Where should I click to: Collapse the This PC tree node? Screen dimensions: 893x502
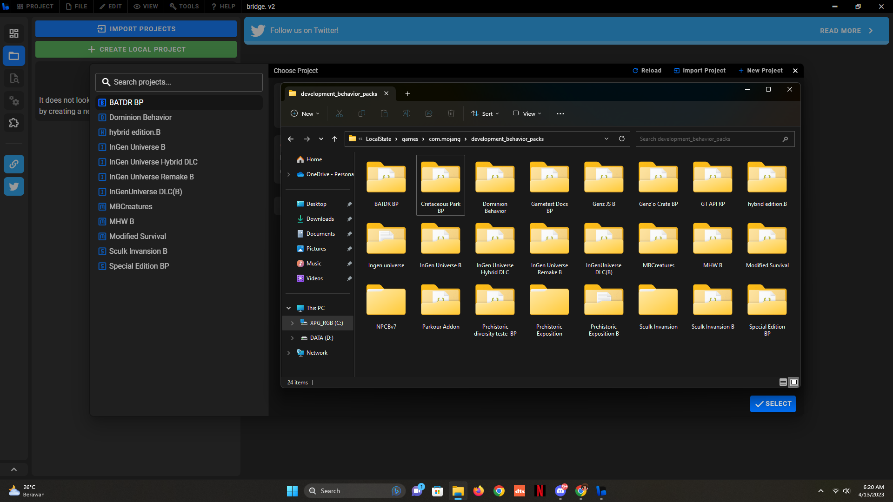[x=288, y=308]
